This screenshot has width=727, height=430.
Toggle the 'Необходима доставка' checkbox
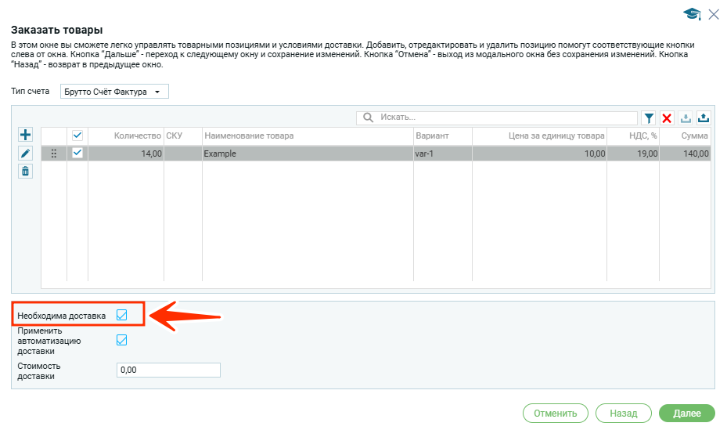(x=121, y=315)
